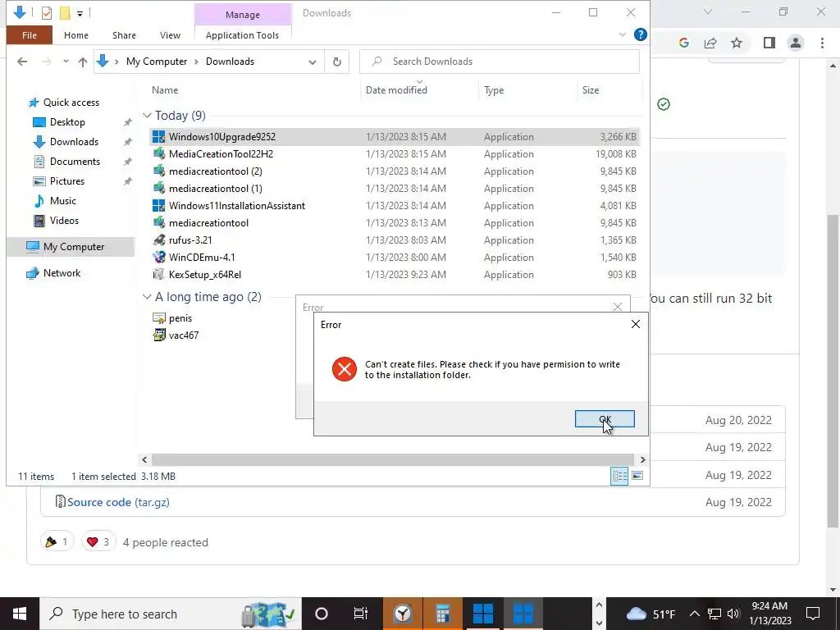
Task: Bookmark page with the star icon
Action: pos(737,43)
